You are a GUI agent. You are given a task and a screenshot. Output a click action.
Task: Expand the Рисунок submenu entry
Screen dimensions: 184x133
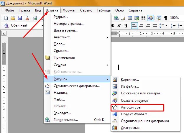(77, 79)
